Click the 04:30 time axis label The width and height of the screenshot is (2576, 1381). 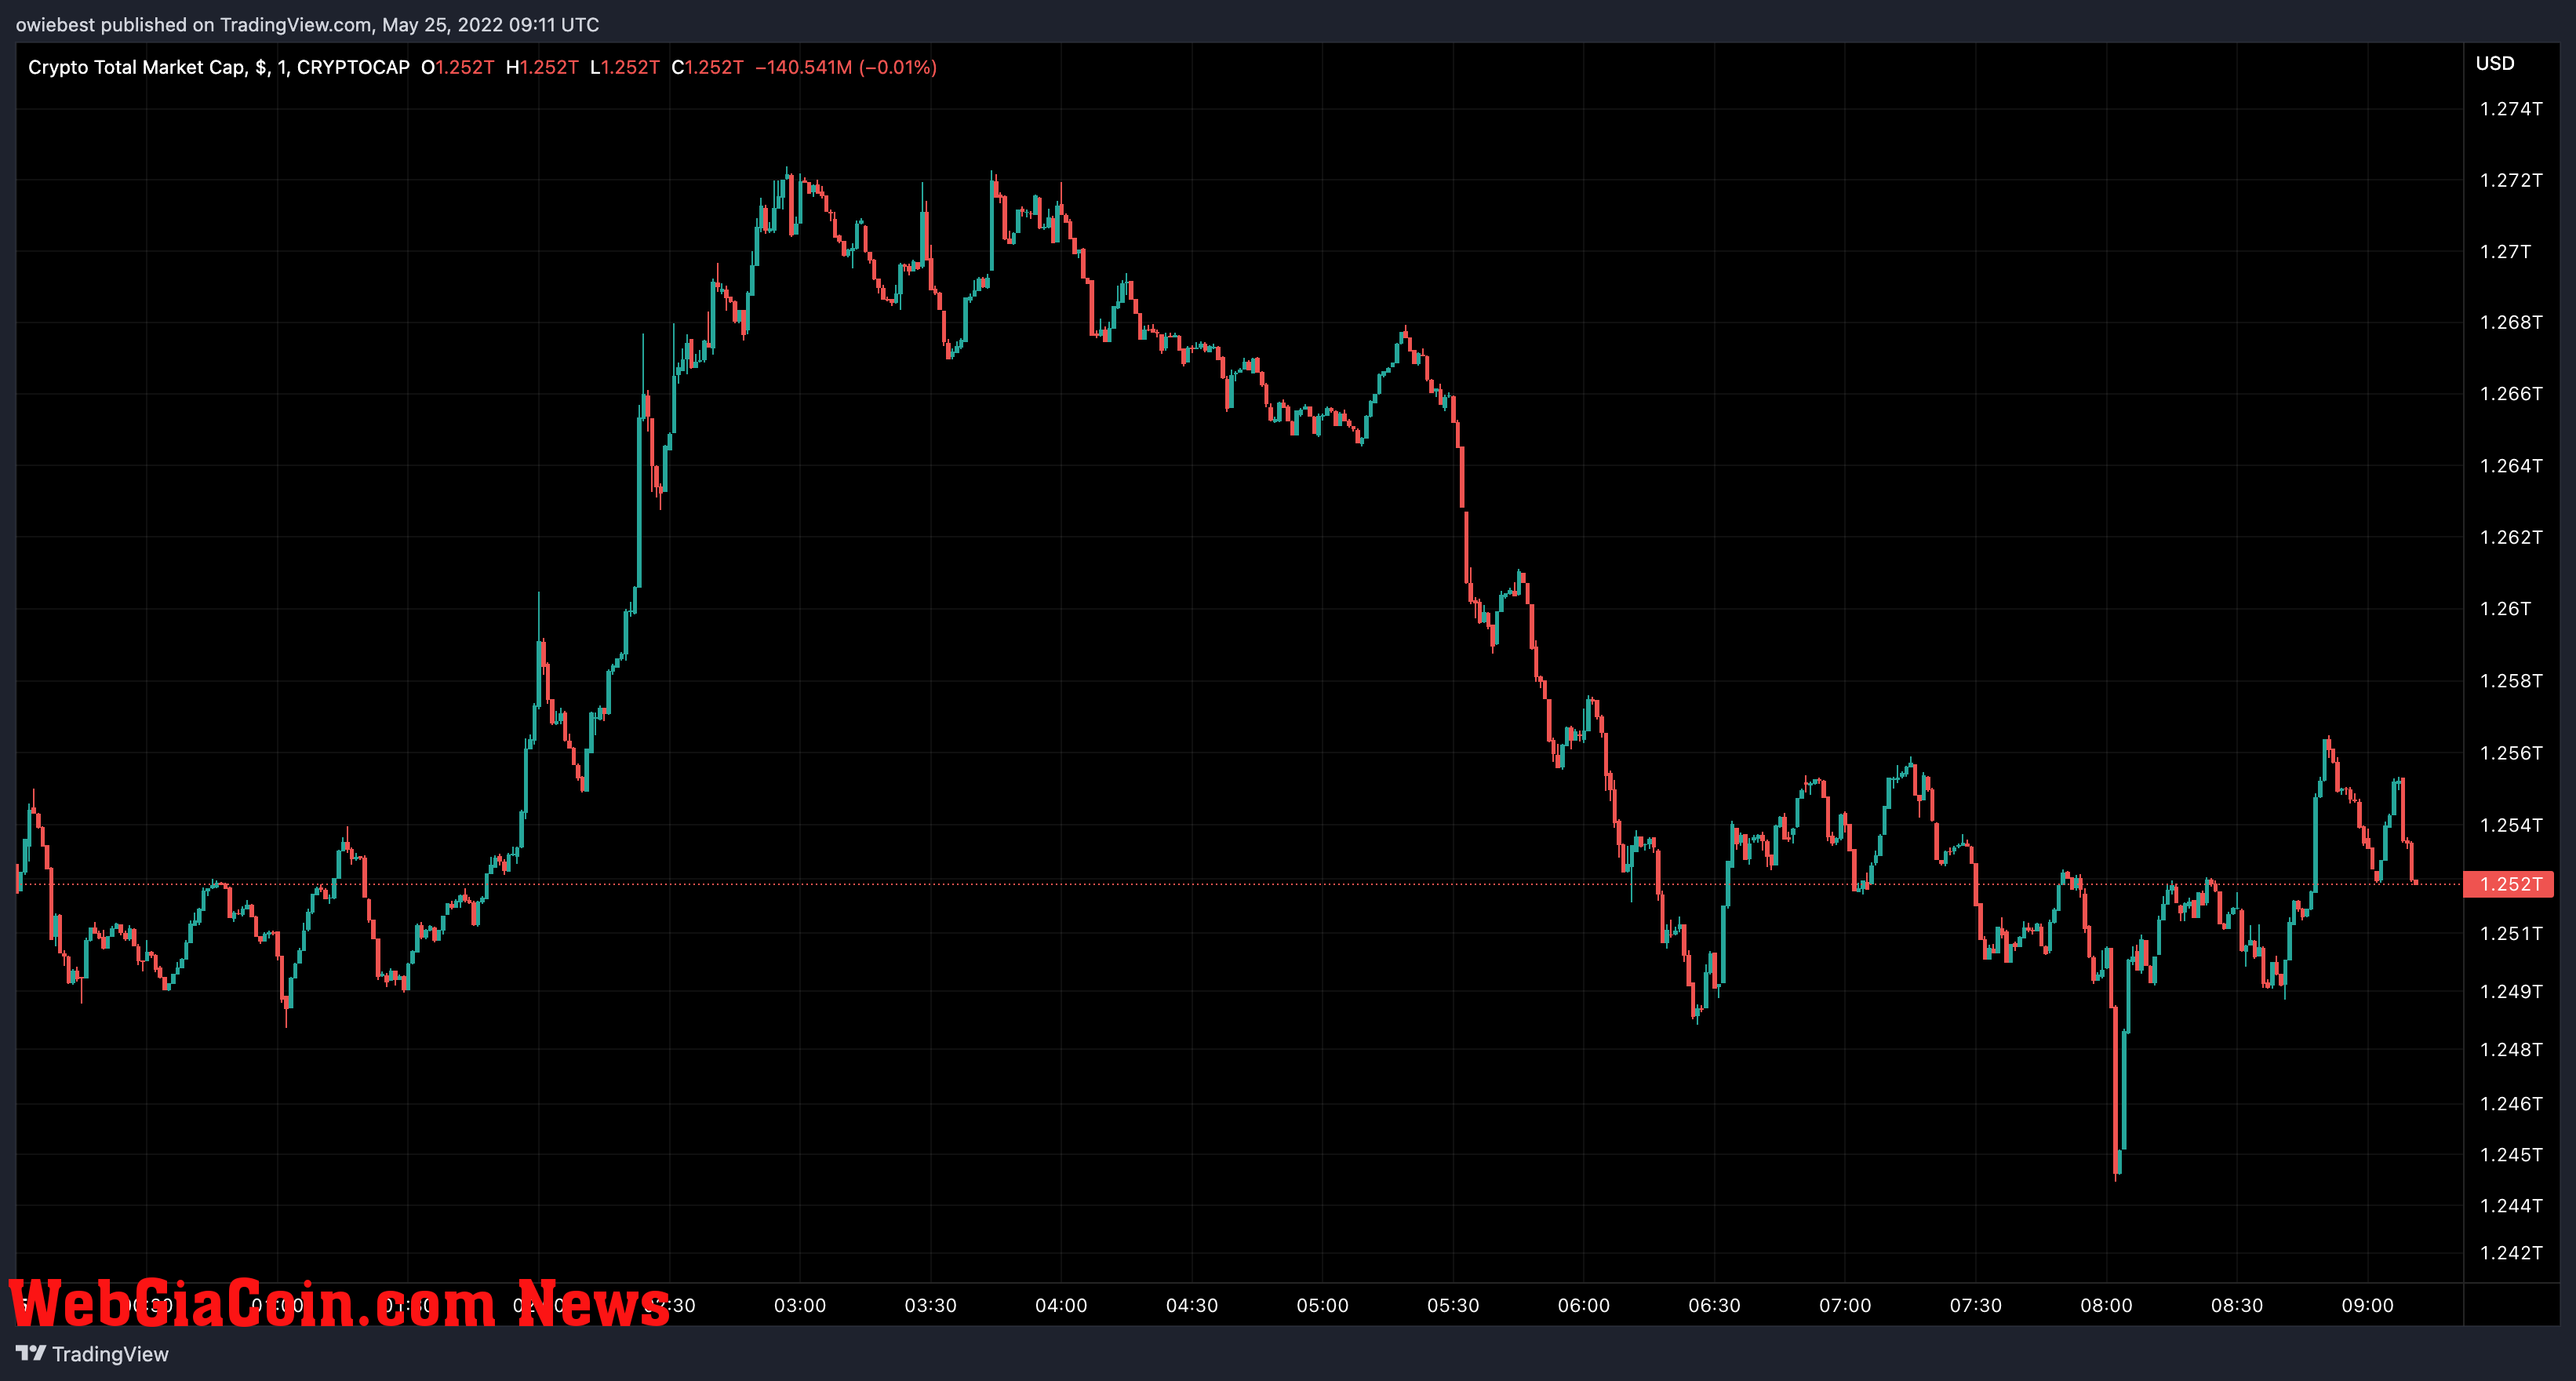click(1192, 1305)
